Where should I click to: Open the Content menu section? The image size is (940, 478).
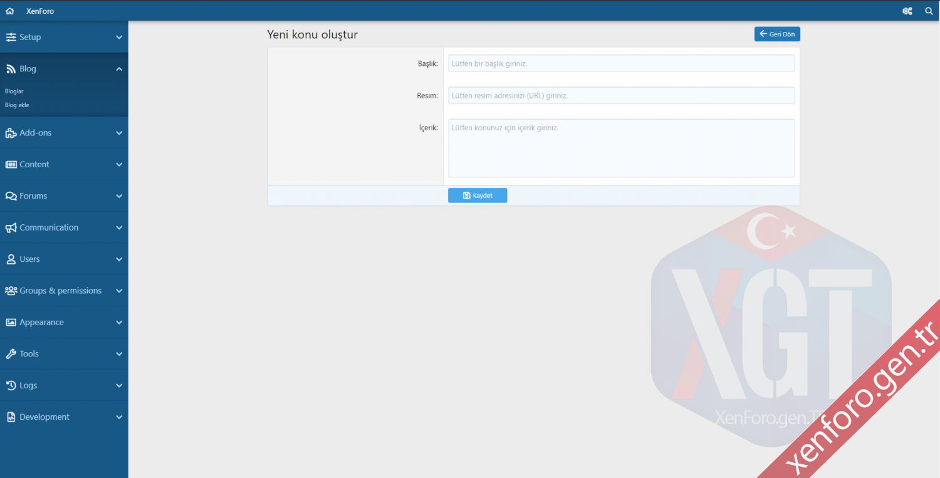[x=34, y=165]
